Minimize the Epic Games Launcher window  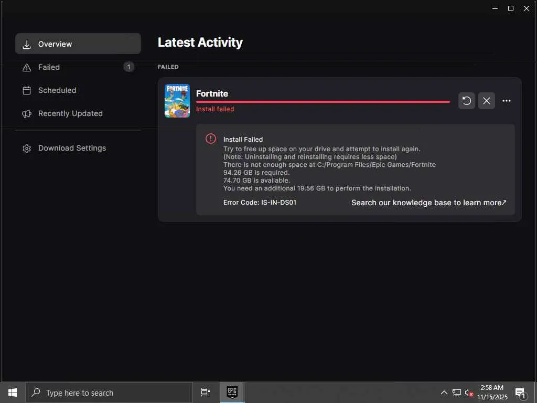click(495, 8)
